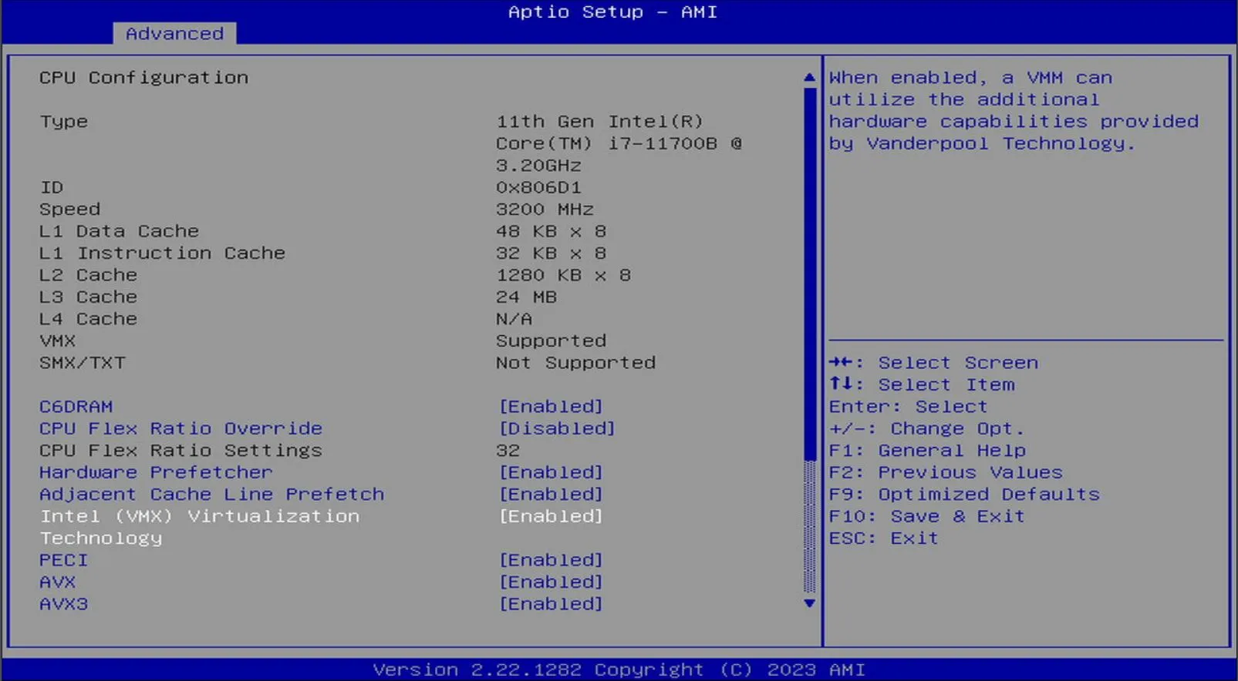Select the C6DRAM setting label
Viewport: 1238px width, 681px height.
click(76, 407)
